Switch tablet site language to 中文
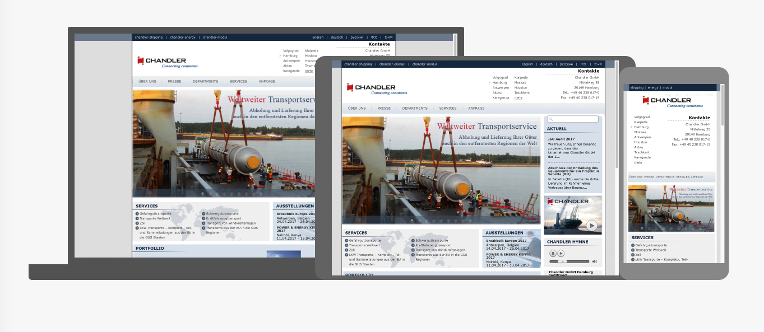Viewport: 764px width, 332px height. pos(583,64)
